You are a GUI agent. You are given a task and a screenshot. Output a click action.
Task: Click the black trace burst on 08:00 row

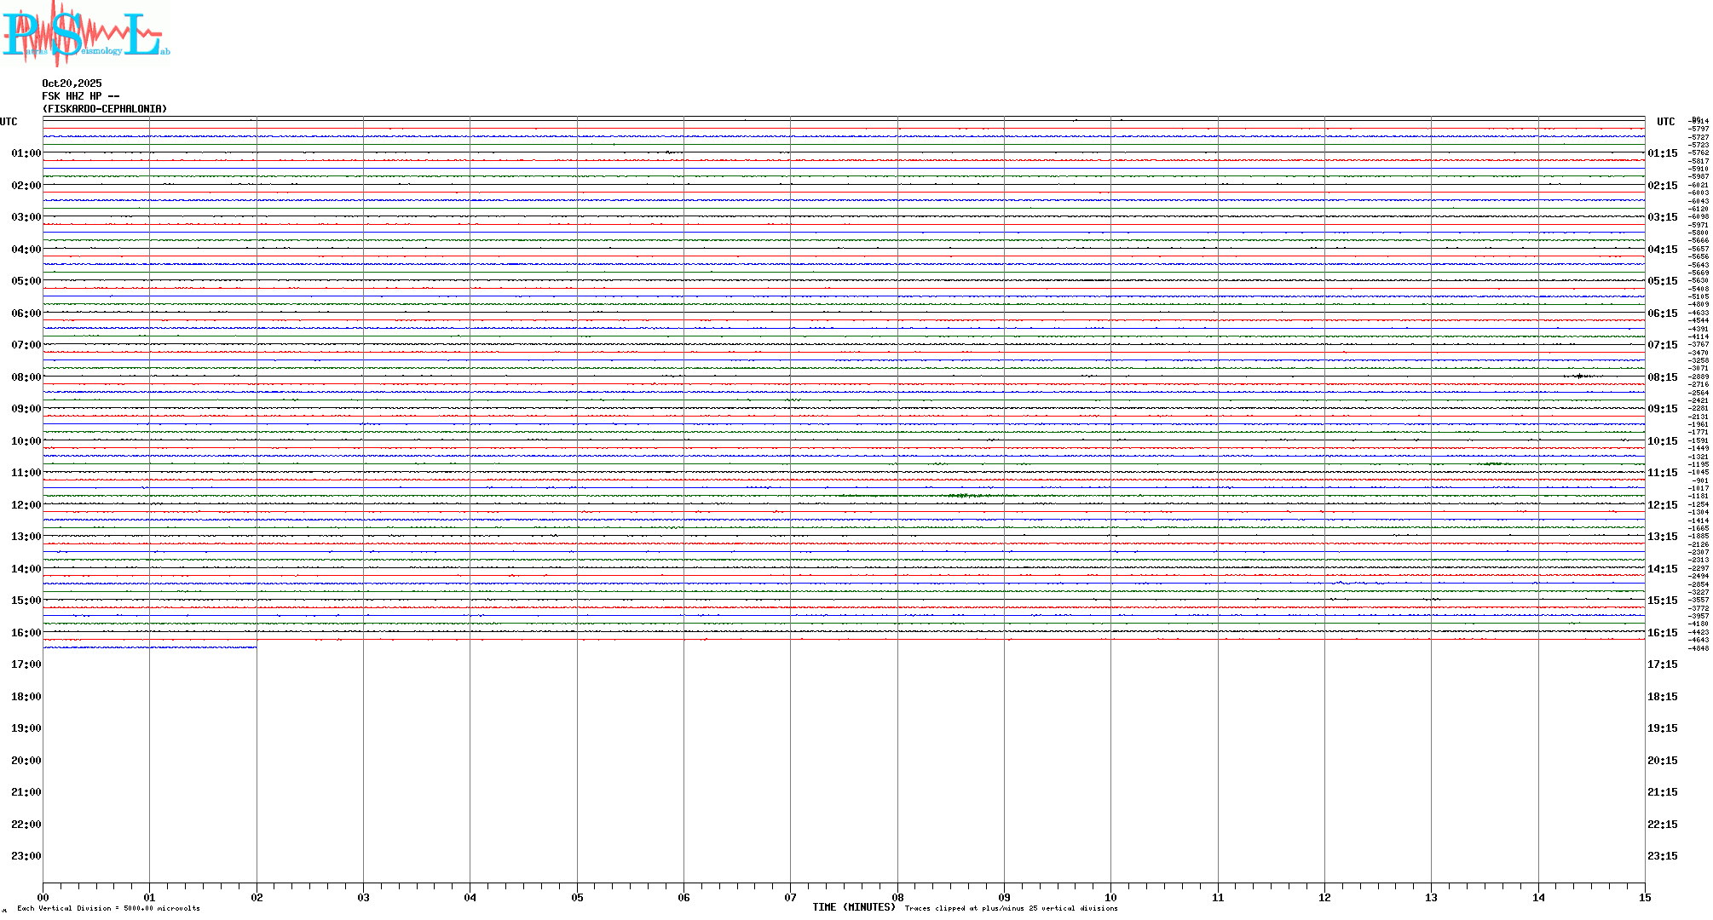tap(1581, 376)
